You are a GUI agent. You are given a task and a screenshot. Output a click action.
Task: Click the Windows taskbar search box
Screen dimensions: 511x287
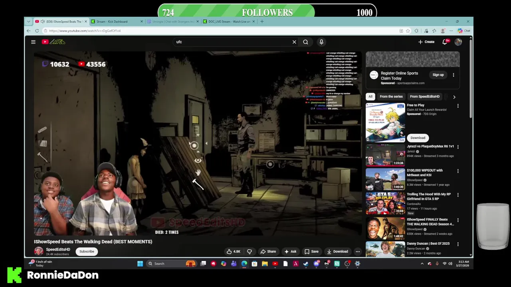click(x=171, y=263)
